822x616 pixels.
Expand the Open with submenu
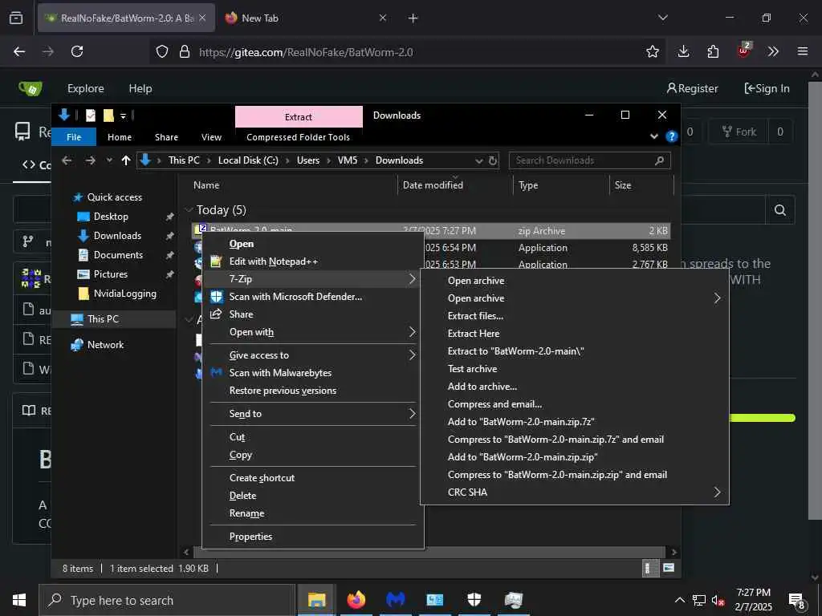[x=412, y=332]
